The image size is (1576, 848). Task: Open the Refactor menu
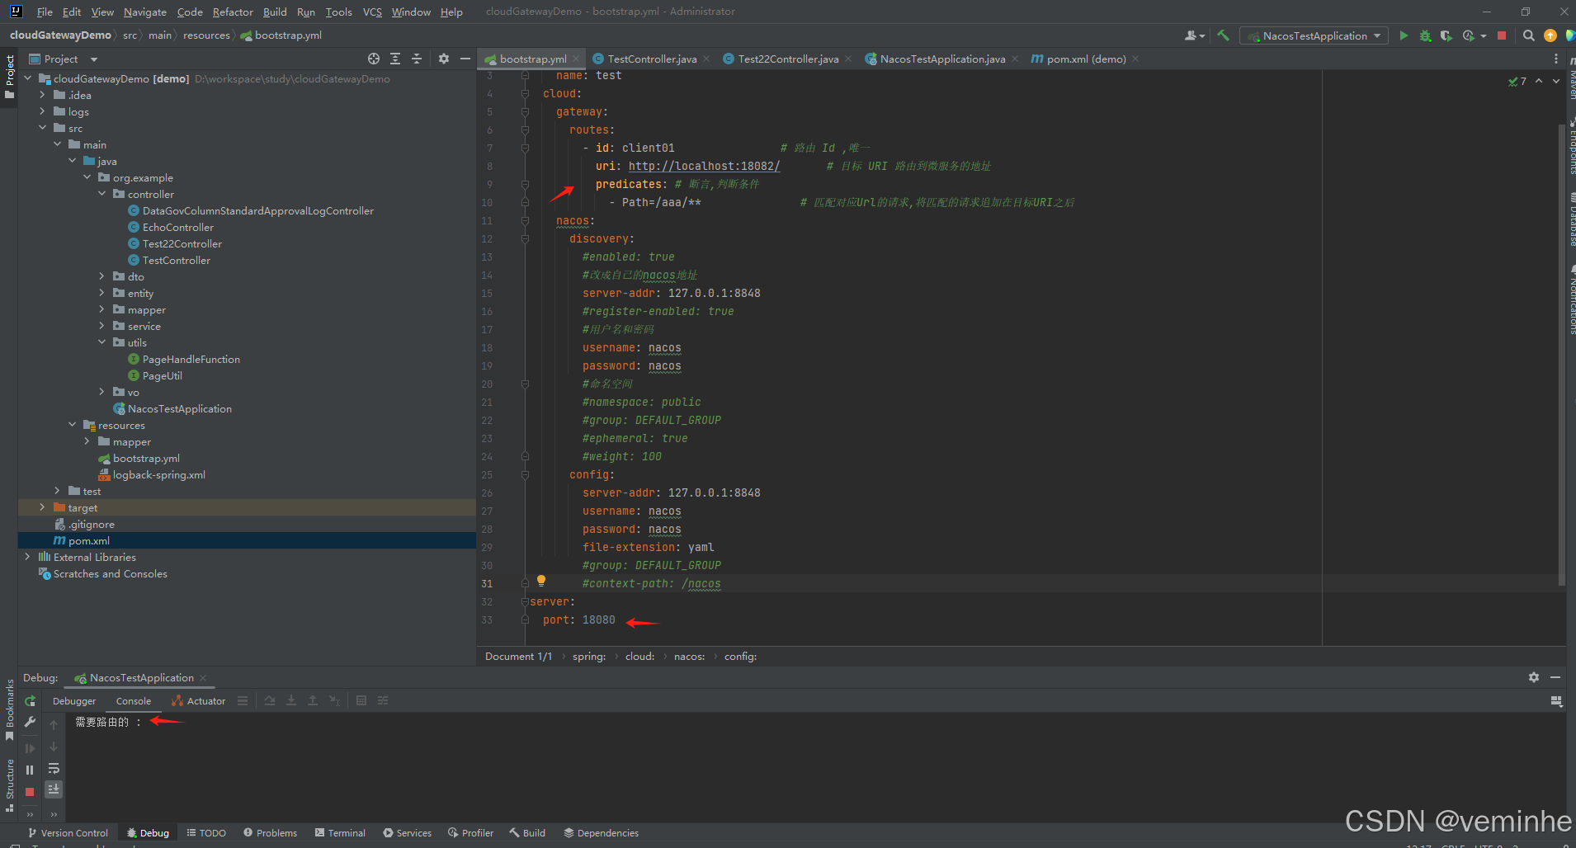coord(233,12)
